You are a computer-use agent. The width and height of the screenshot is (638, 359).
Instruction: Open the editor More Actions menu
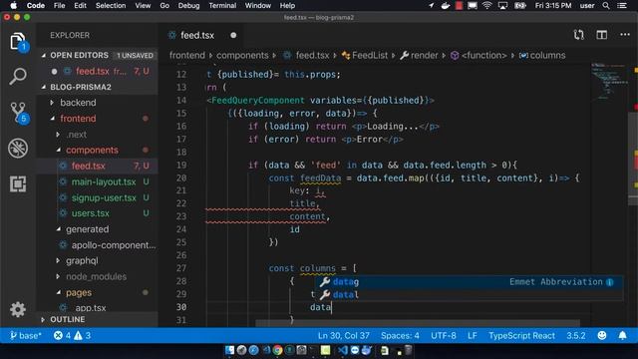click(x=625, y=35)
